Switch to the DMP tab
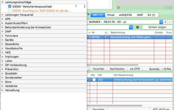Viewport: 174px width, 110px height. 140,15
